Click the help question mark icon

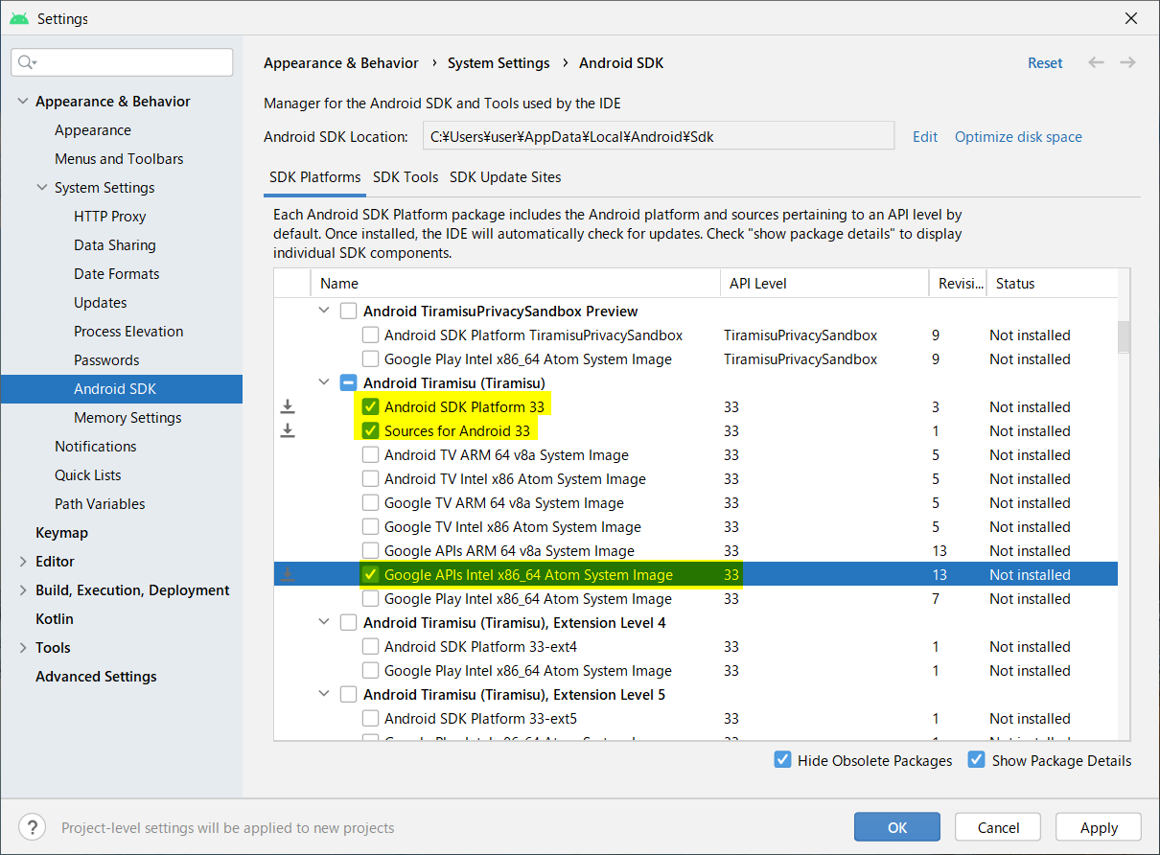[32, 826]
